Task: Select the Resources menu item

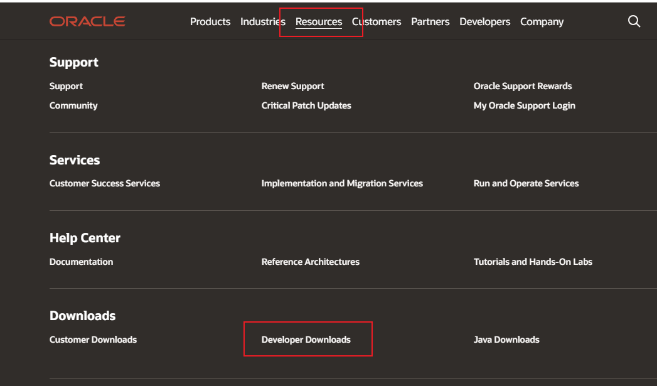Action: [319, 22]
